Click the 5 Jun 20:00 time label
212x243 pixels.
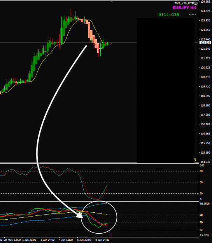pyautogui.click(x=84, y=240)
